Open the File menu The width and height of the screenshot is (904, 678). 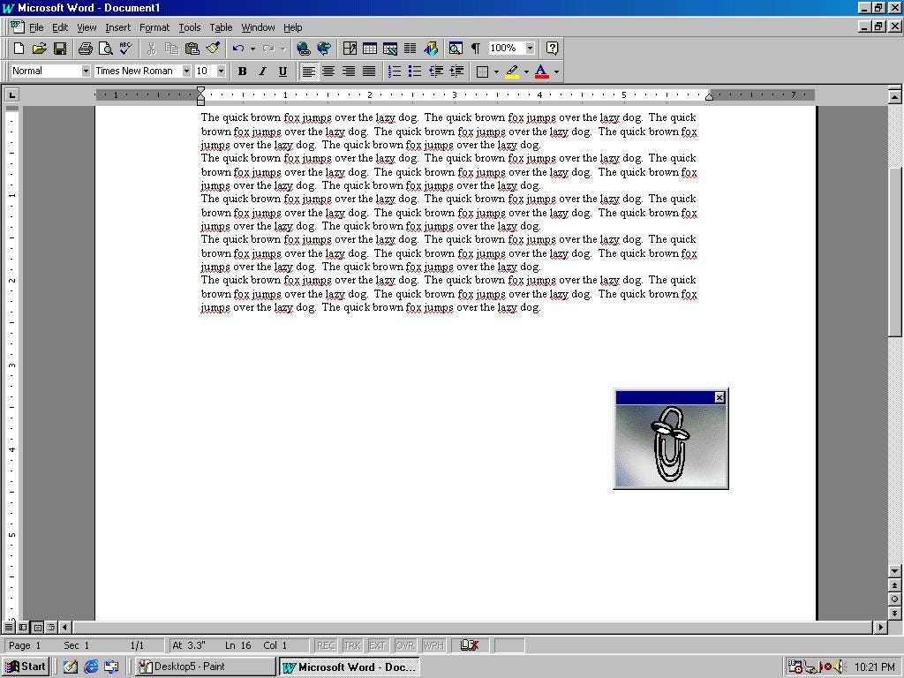coord(36,27)
